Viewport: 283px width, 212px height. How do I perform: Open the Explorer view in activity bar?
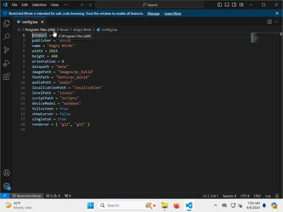tap(7, 23)
